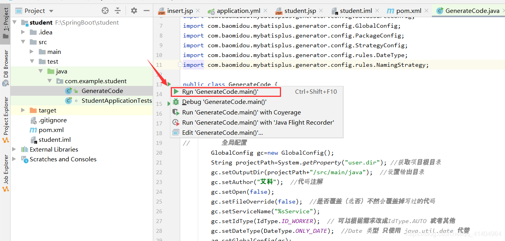Hide the Project panel with the minus icon
Screen dimensions: 505x241
[146, 11]
